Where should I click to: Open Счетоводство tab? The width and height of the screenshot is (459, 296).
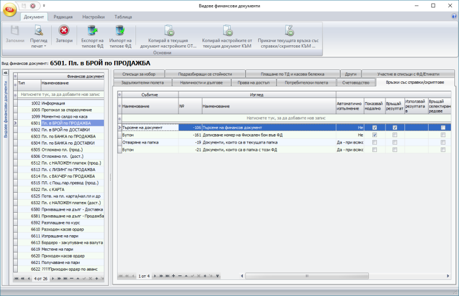(356, 83)
